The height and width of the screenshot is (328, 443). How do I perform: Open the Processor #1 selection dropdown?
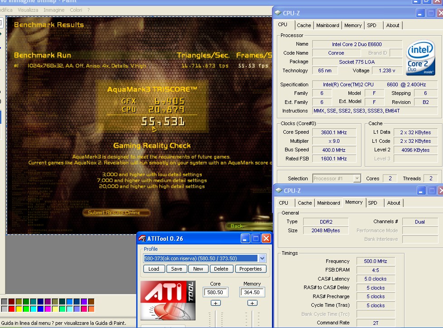coord(357,178)
